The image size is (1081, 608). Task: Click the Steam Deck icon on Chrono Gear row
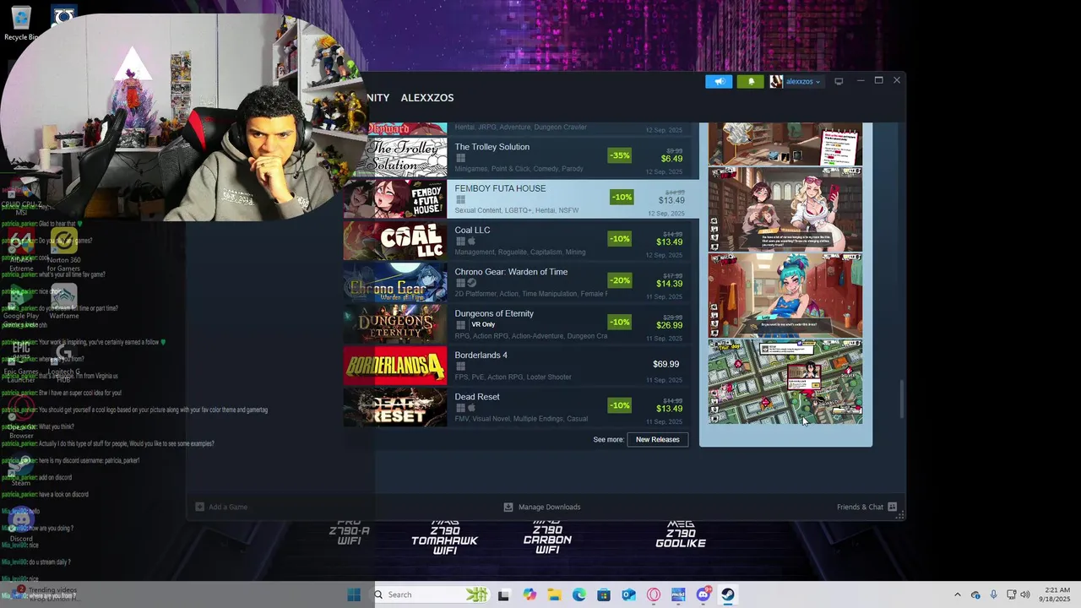472,283
